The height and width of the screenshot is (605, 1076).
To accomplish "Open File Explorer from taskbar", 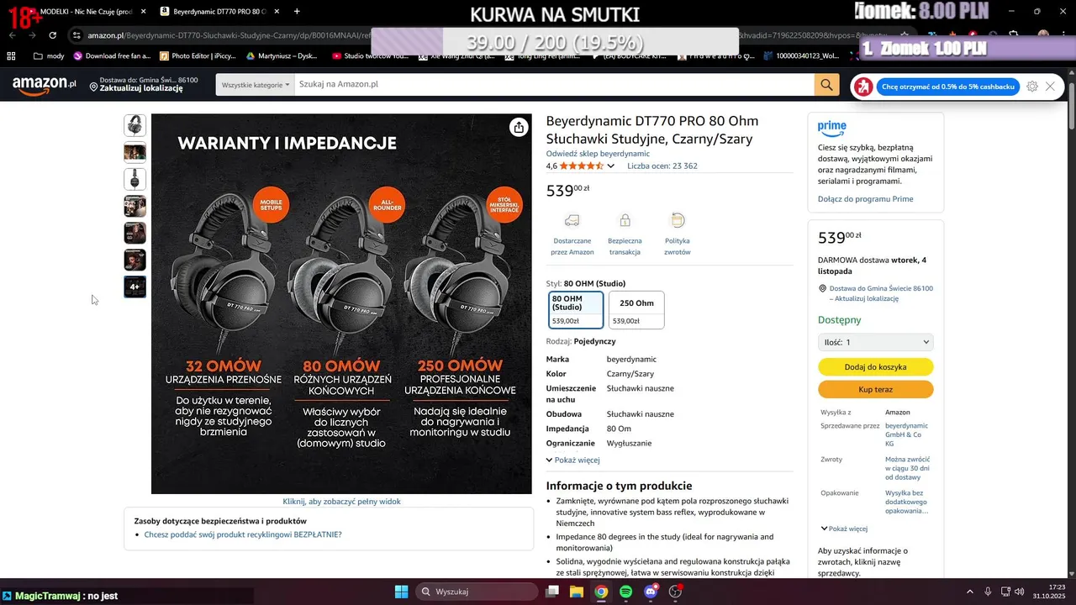I will coord(577,592).
